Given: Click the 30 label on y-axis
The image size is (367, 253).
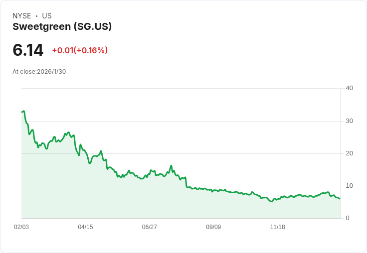Looking at the screenshot, I should coord(349,121).
